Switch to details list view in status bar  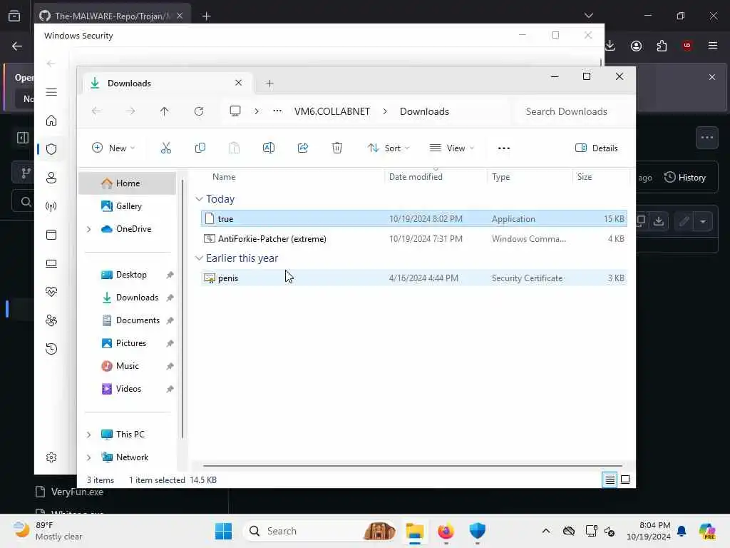click(610, 479)
